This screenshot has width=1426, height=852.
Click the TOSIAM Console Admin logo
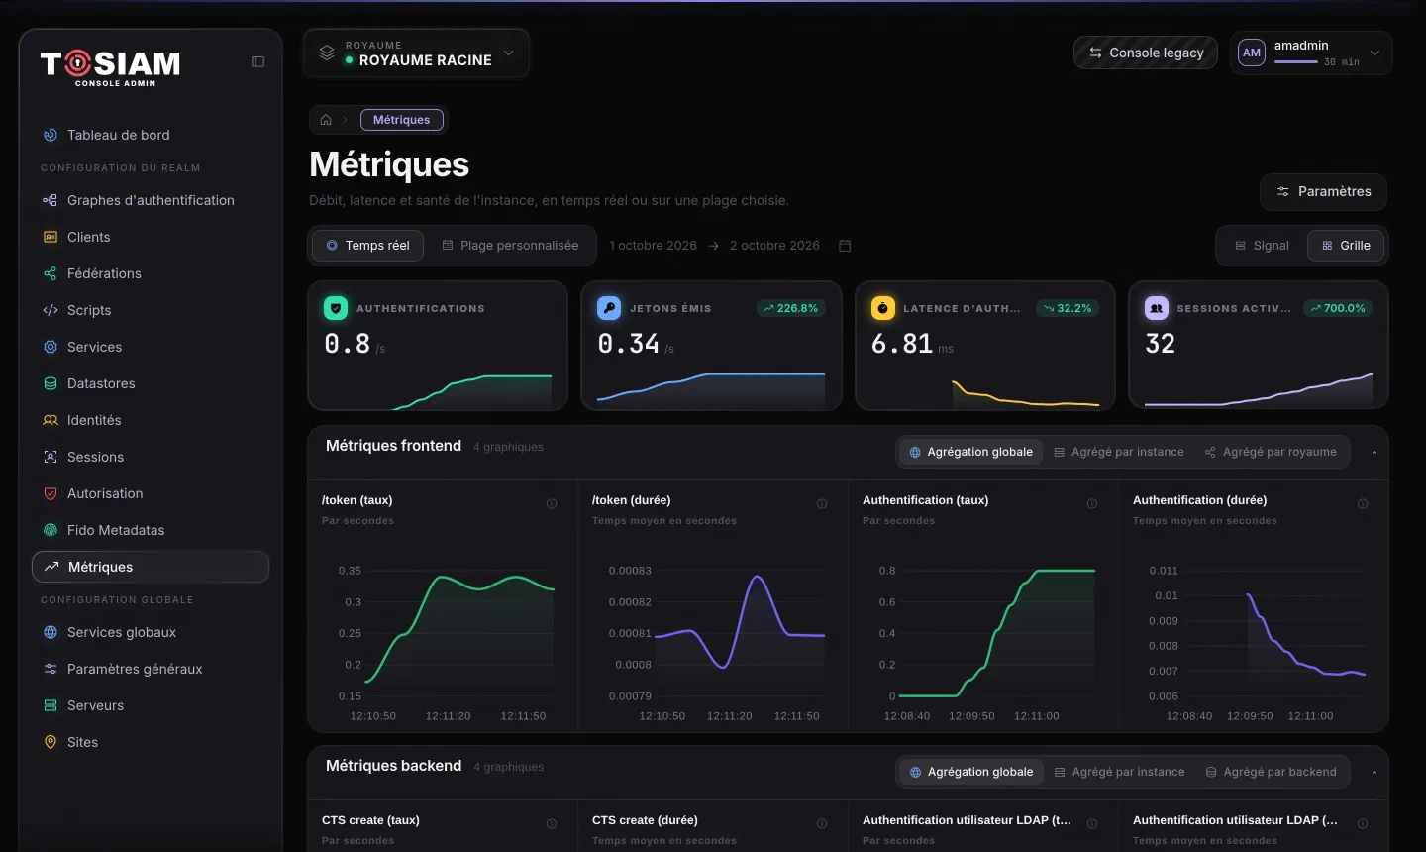click(111, 67)
